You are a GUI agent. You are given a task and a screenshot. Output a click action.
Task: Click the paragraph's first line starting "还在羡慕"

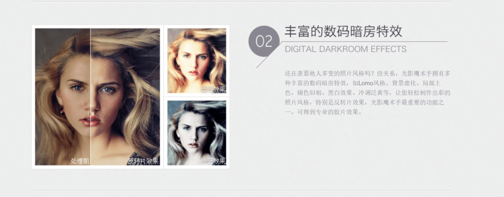click(x=368, y=73)
